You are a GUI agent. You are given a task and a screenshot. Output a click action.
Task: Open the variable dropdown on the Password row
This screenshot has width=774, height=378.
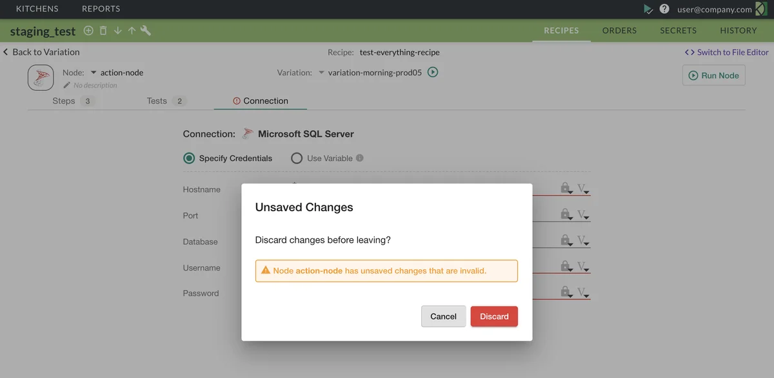(x=583, y=293)
